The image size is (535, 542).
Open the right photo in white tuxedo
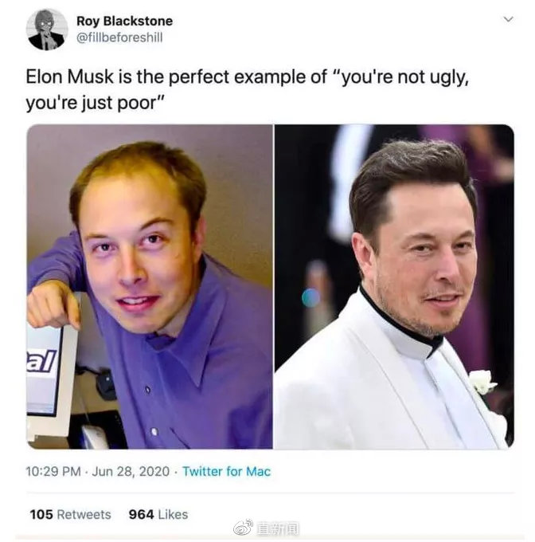(394, 287)
